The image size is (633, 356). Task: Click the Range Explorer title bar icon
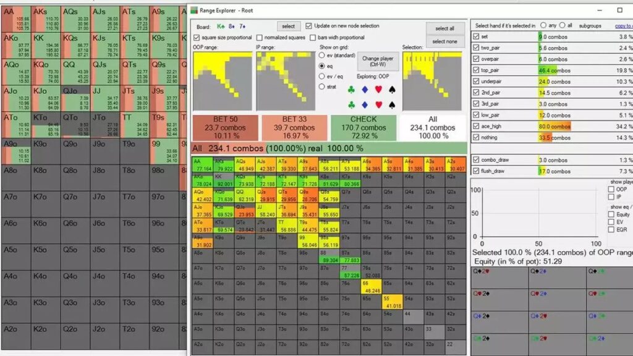(195, 10)
